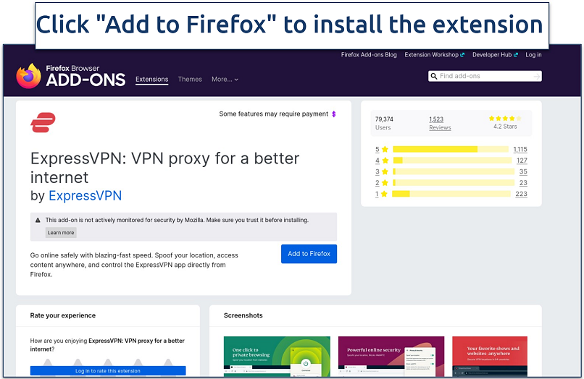Switch to the Themes tab
Screen dimensions: 584x379
coord(190,80)
